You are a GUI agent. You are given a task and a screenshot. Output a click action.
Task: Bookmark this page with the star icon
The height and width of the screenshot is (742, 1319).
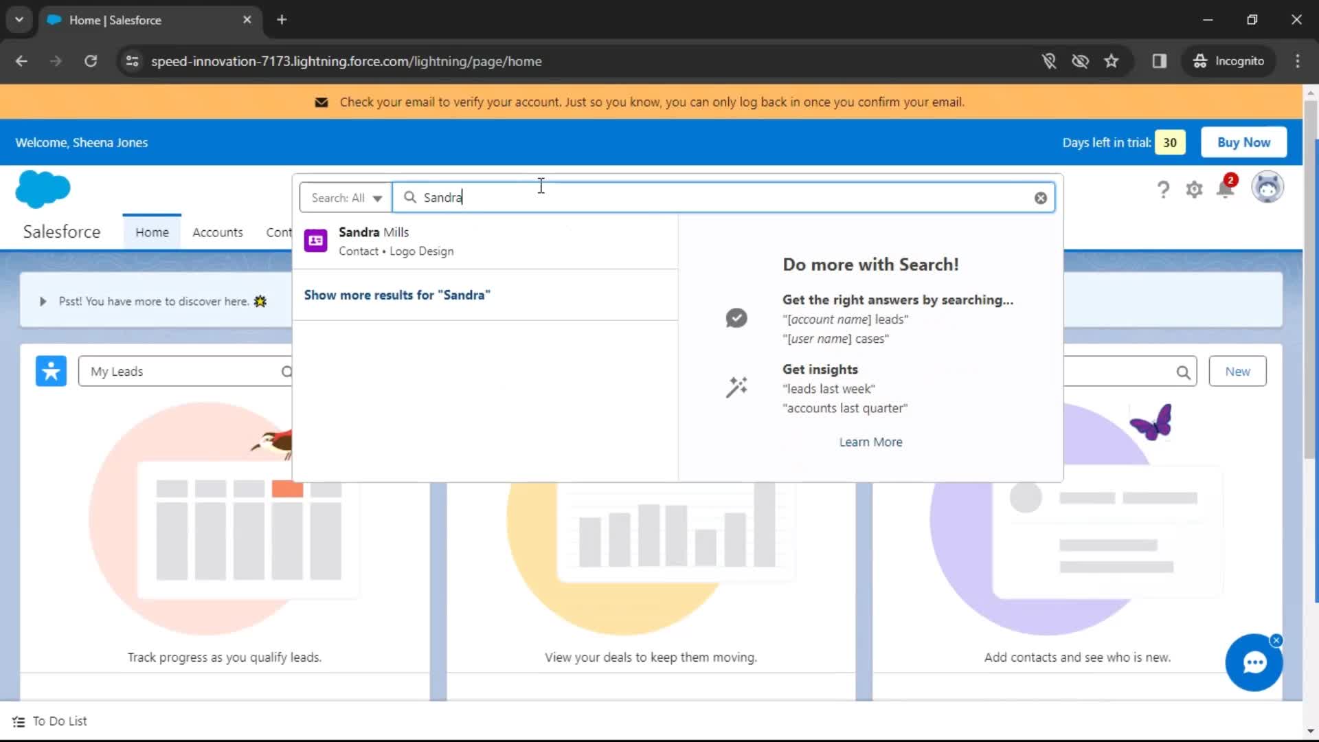[1112, 61]
